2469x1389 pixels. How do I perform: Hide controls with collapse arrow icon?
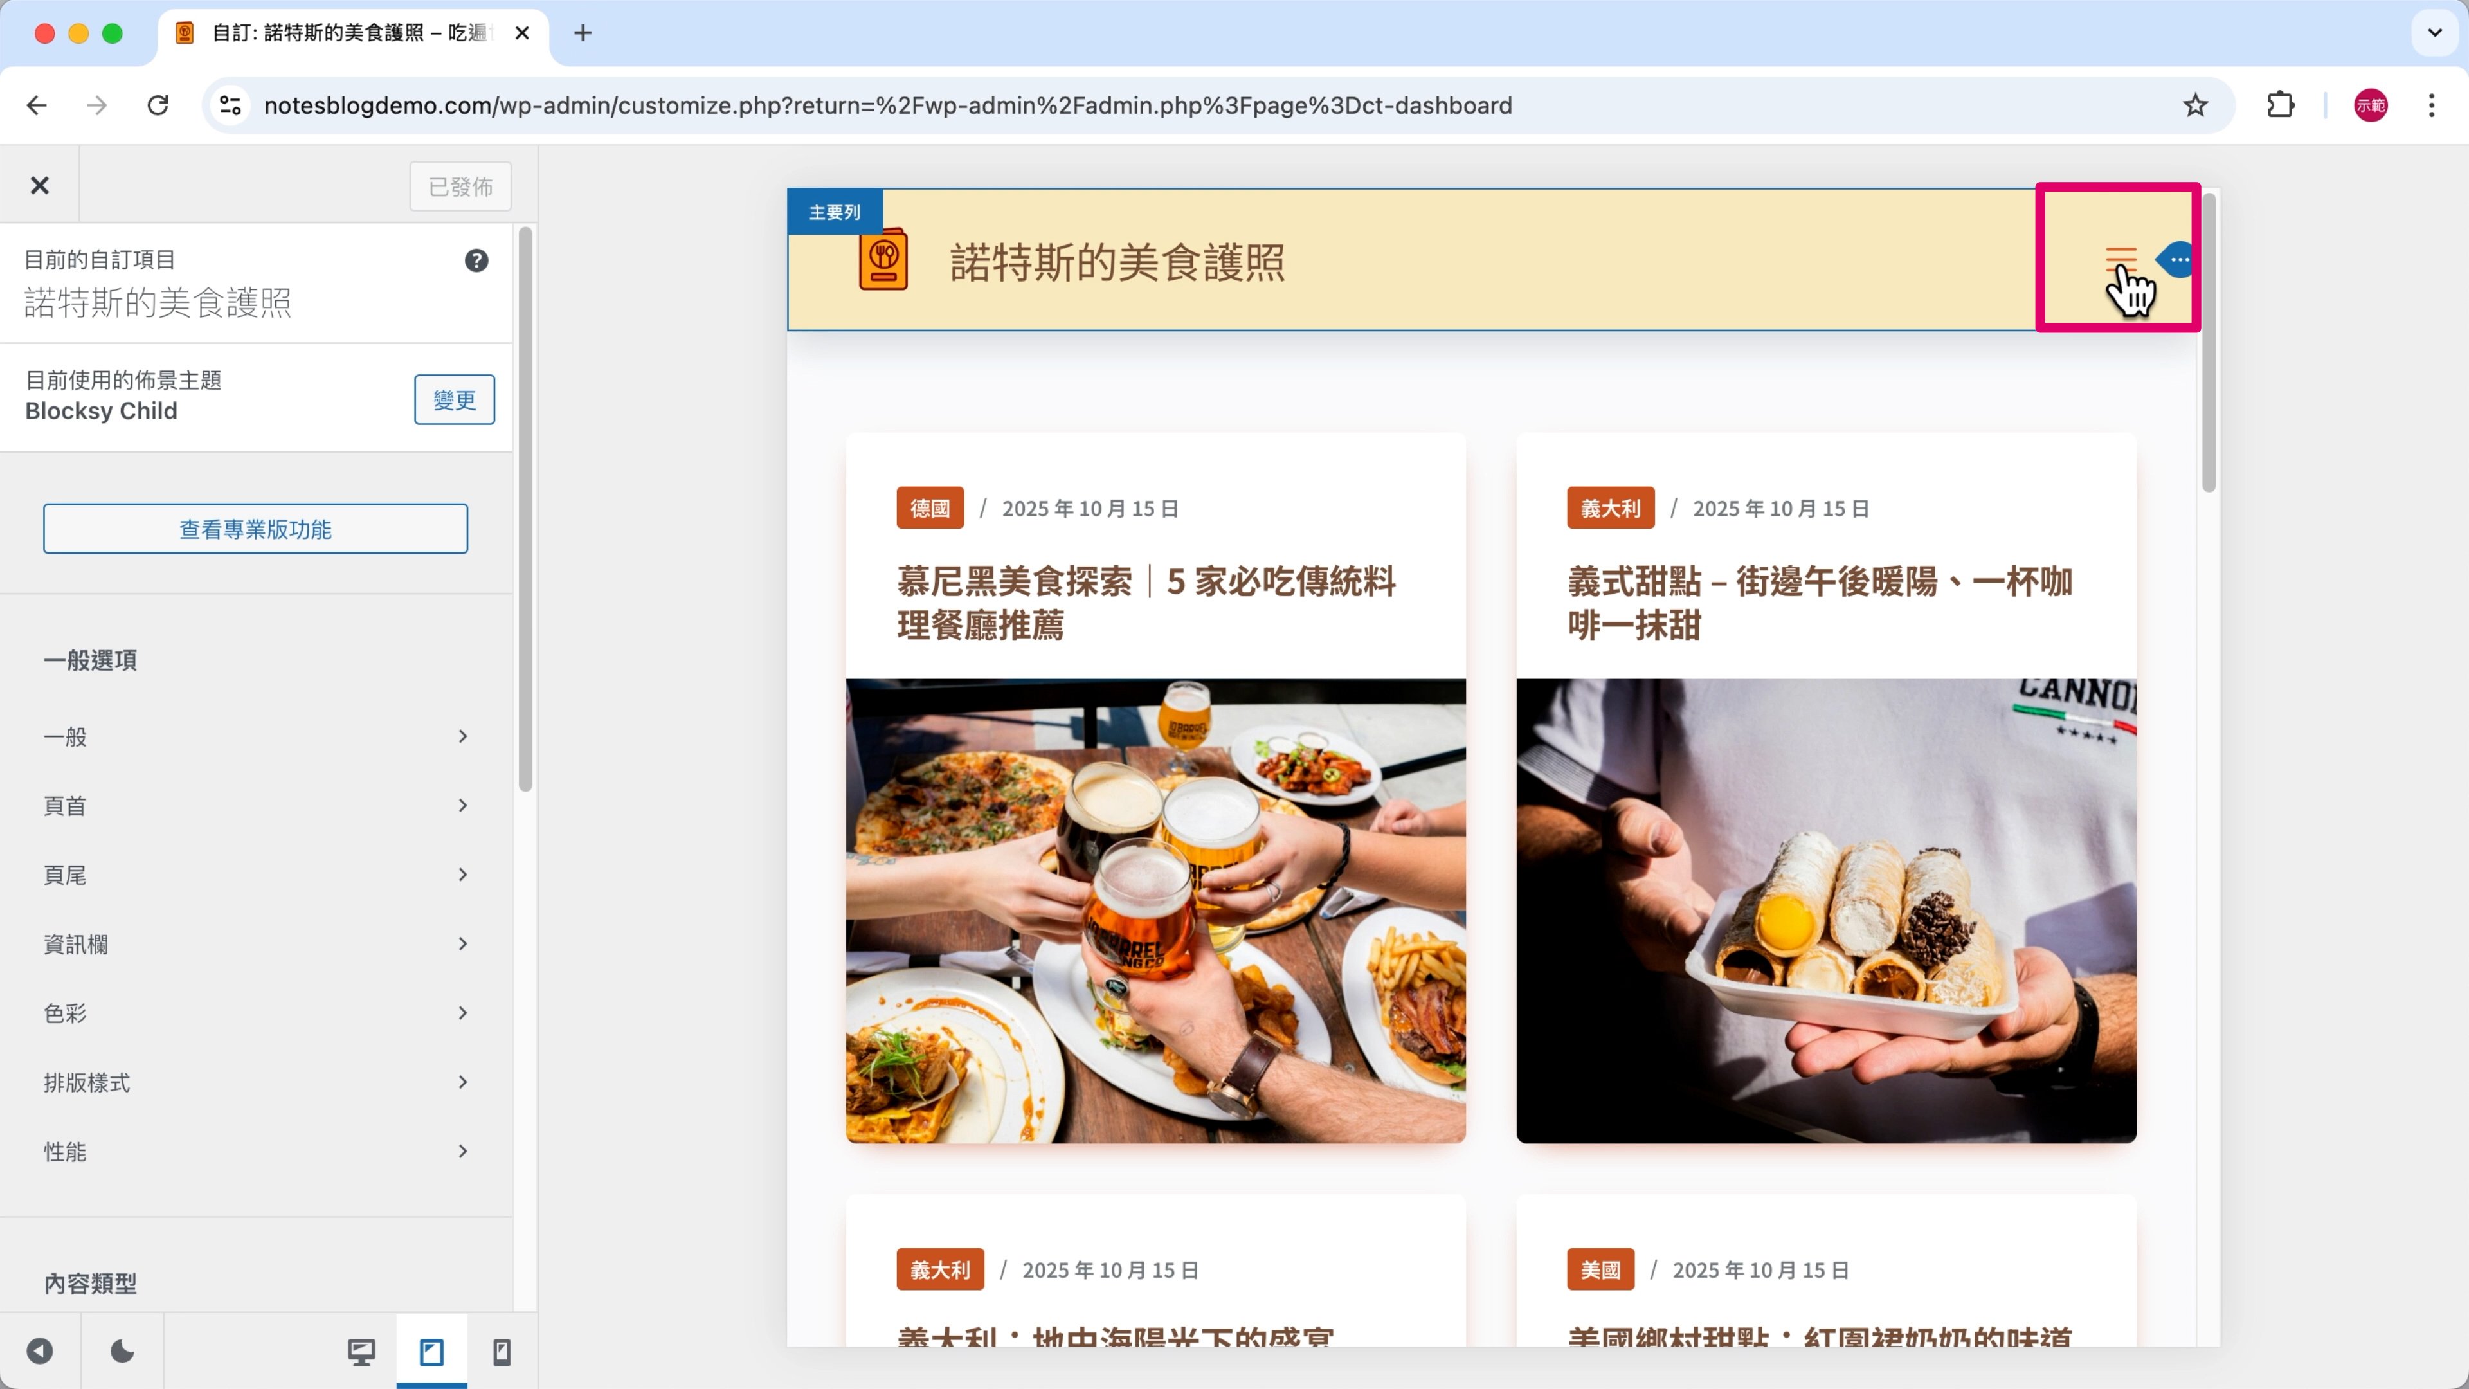click(x=39, y=1352)
